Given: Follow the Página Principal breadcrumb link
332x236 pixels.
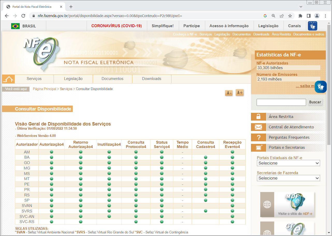Looking at the screenshot, I should 45,89.
